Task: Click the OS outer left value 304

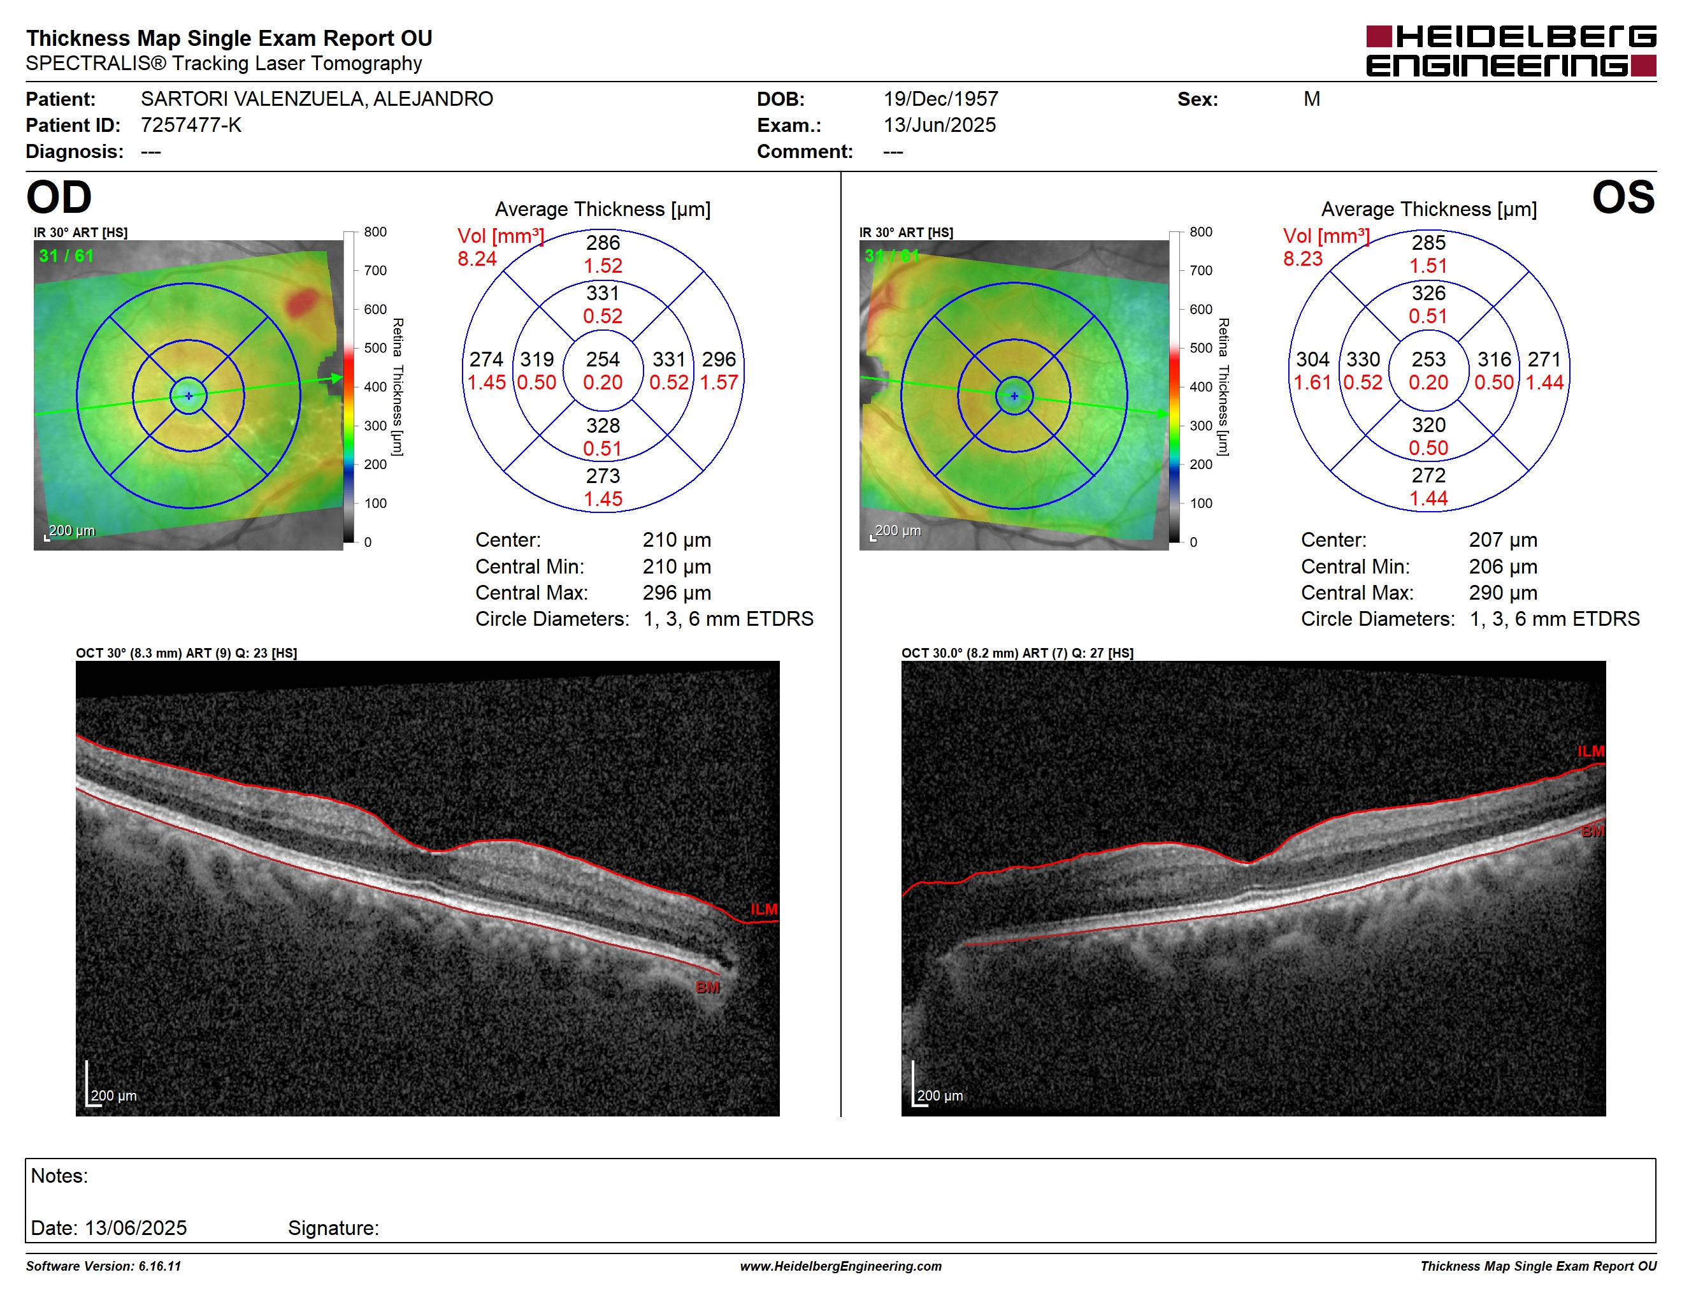Action: pyautogui.click(x=1312, y=359)
